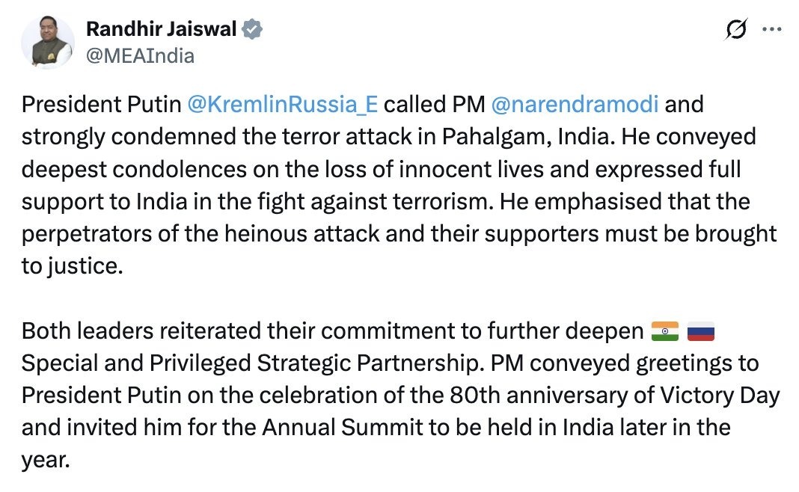Click the India flag emoji
This screenshot has width=799, height=492.
coord(664,330)
